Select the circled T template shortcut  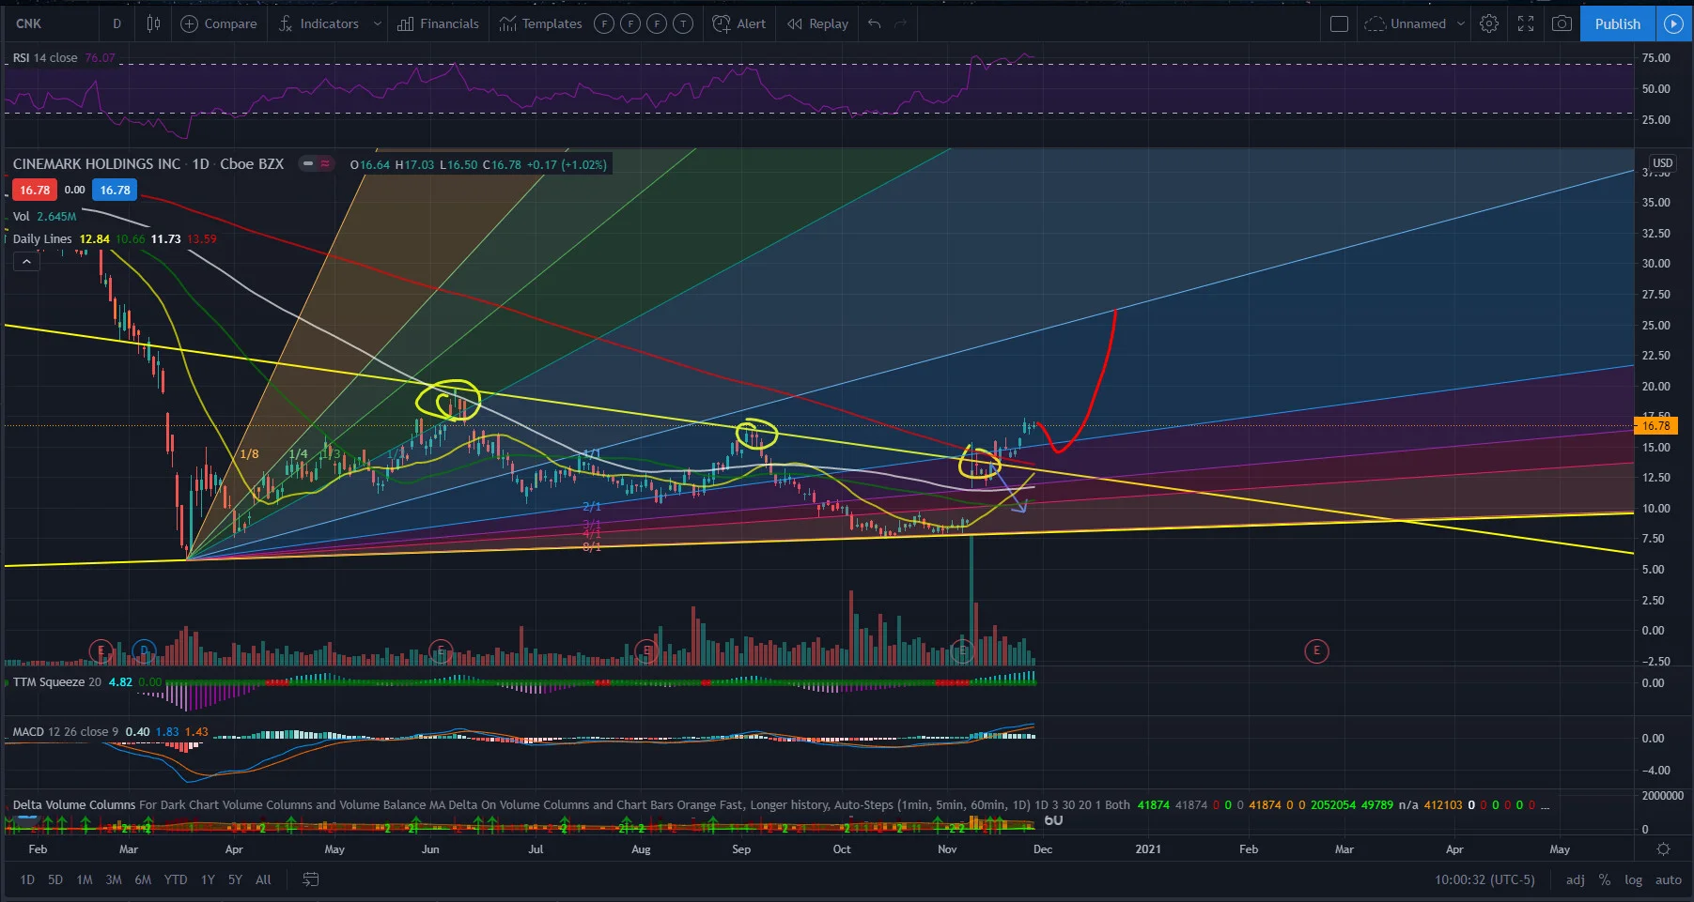click(683, 23)
